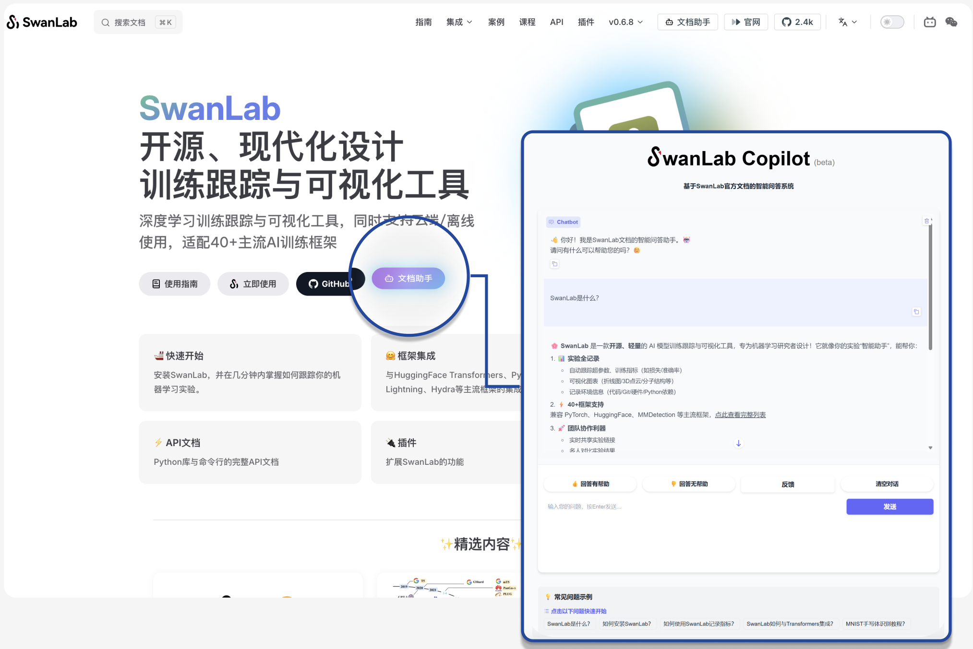Copy the greeting message via its copy icon
The width and height of the screenshot is (973, 649).
554,264
